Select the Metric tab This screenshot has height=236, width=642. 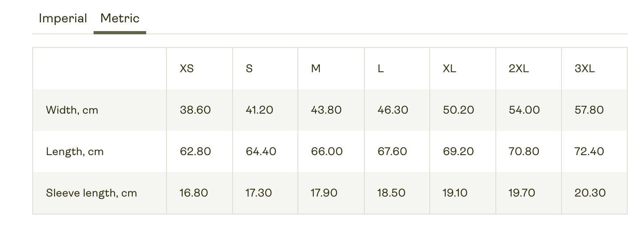[120, 19]
